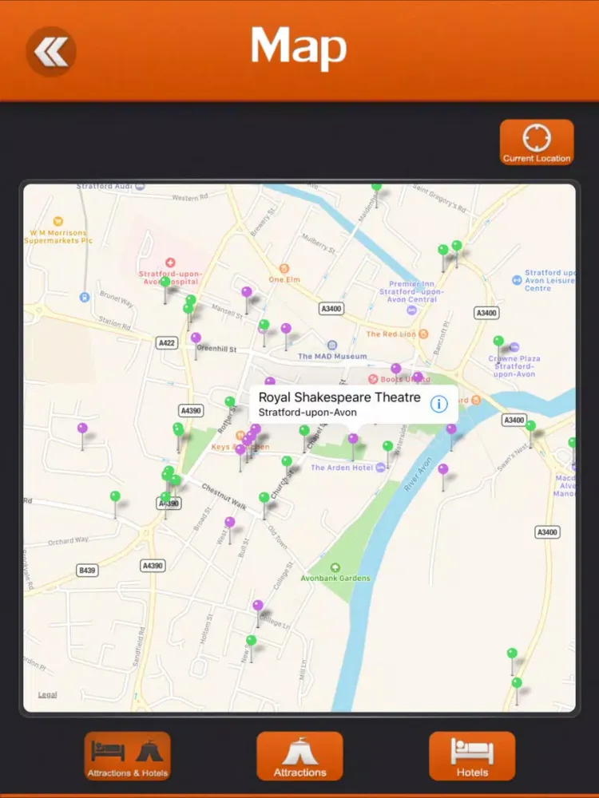The image size is (599, 798).
Task: Filter map to Hotels only
Action: tap(472, 757)
